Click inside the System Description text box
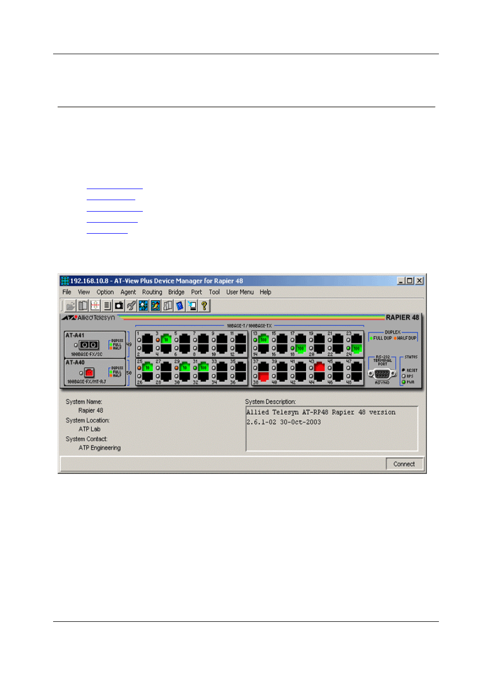The width and height of the screenshot is (478, 677). 332,429
